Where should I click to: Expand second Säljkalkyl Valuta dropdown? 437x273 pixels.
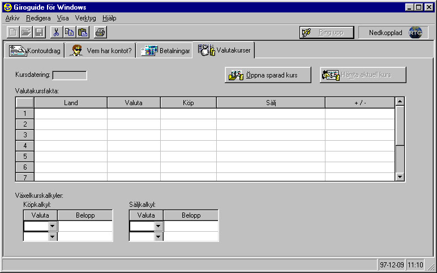point(158,237)
